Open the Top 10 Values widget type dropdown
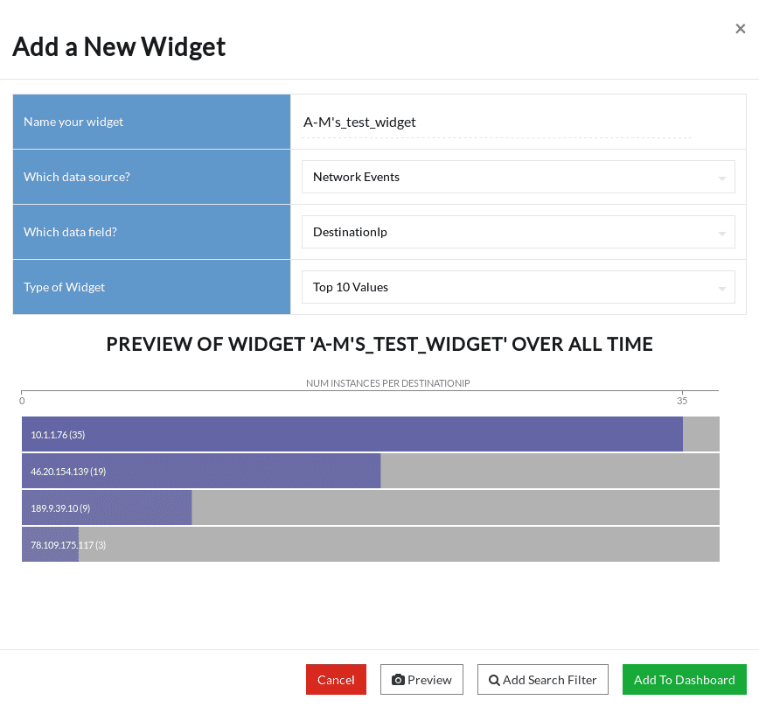The width and height of the screenshot is (759, 707). [x=518, y=287]
